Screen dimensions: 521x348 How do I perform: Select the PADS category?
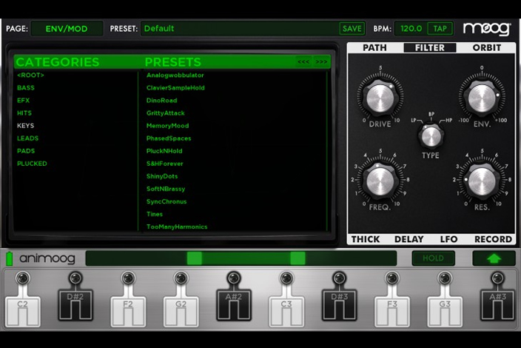[26, 151]
